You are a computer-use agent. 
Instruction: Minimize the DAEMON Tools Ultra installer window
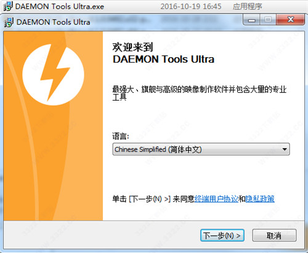pos(251,20)
